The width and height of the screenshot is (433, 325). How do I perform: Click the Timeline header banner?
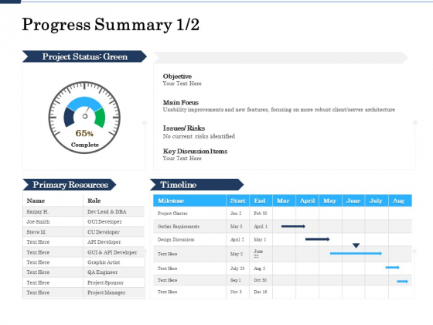coord(197,185)
